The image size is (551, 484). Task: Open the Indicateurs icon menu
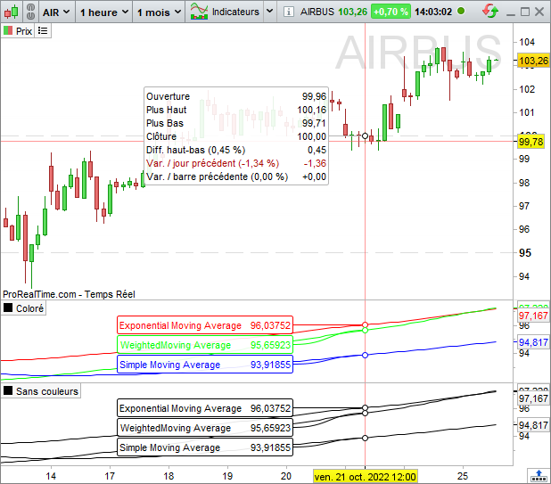point(199,12)
